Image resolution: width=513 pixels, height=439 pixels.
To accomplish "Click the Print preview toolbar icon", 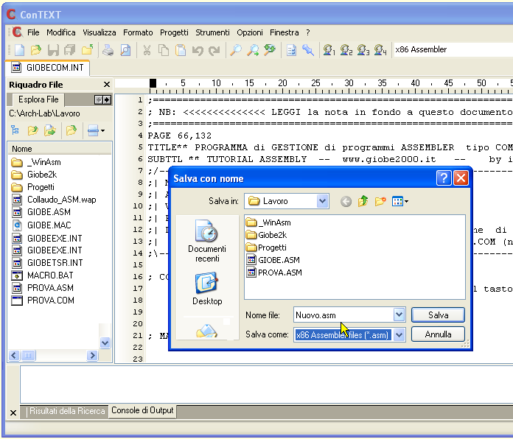I will (125, 50).
